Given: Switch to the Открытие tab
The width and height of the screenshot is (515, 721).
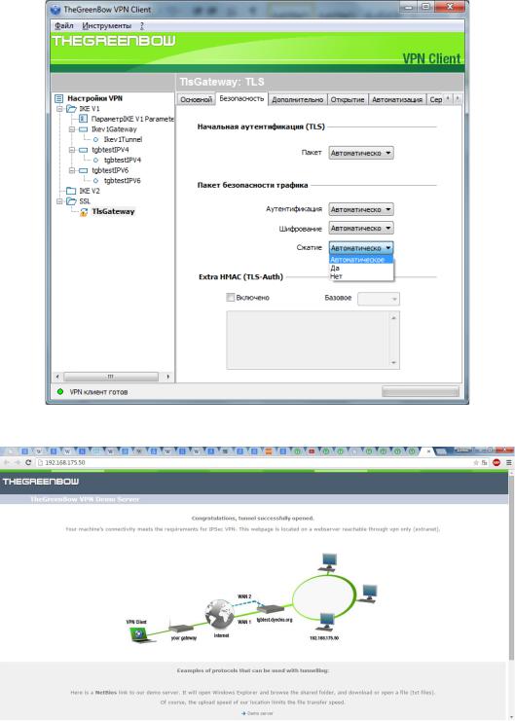Looking at the screenshot, I should (x=348, y=99).
